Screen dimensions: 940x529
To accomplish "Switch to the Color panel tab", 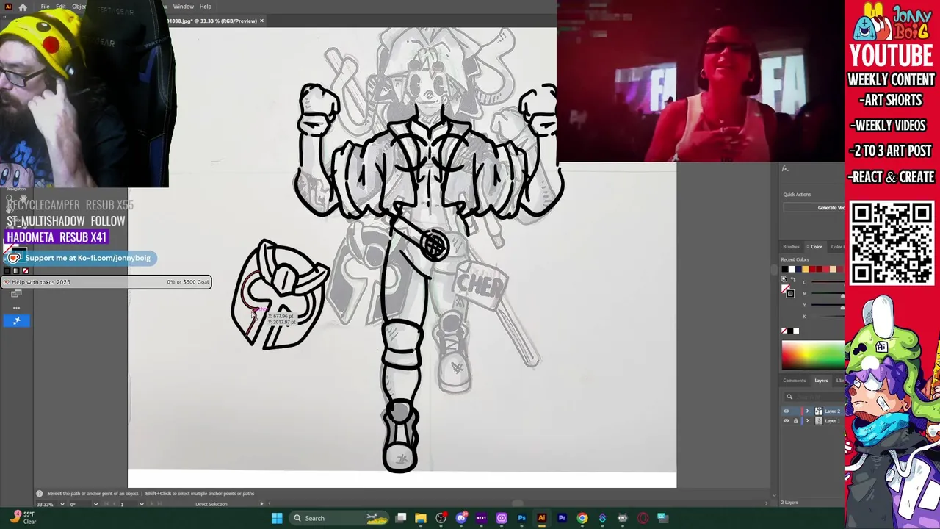I will click(x=816, y=247).
